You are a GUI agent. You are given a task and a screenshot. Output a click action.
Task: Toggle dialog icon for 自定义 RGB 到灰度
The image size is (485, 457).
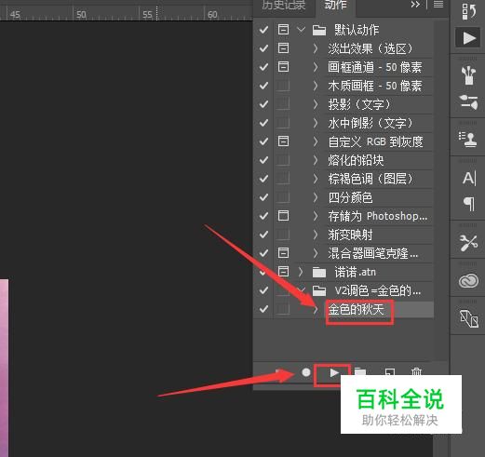click(283, 141)
